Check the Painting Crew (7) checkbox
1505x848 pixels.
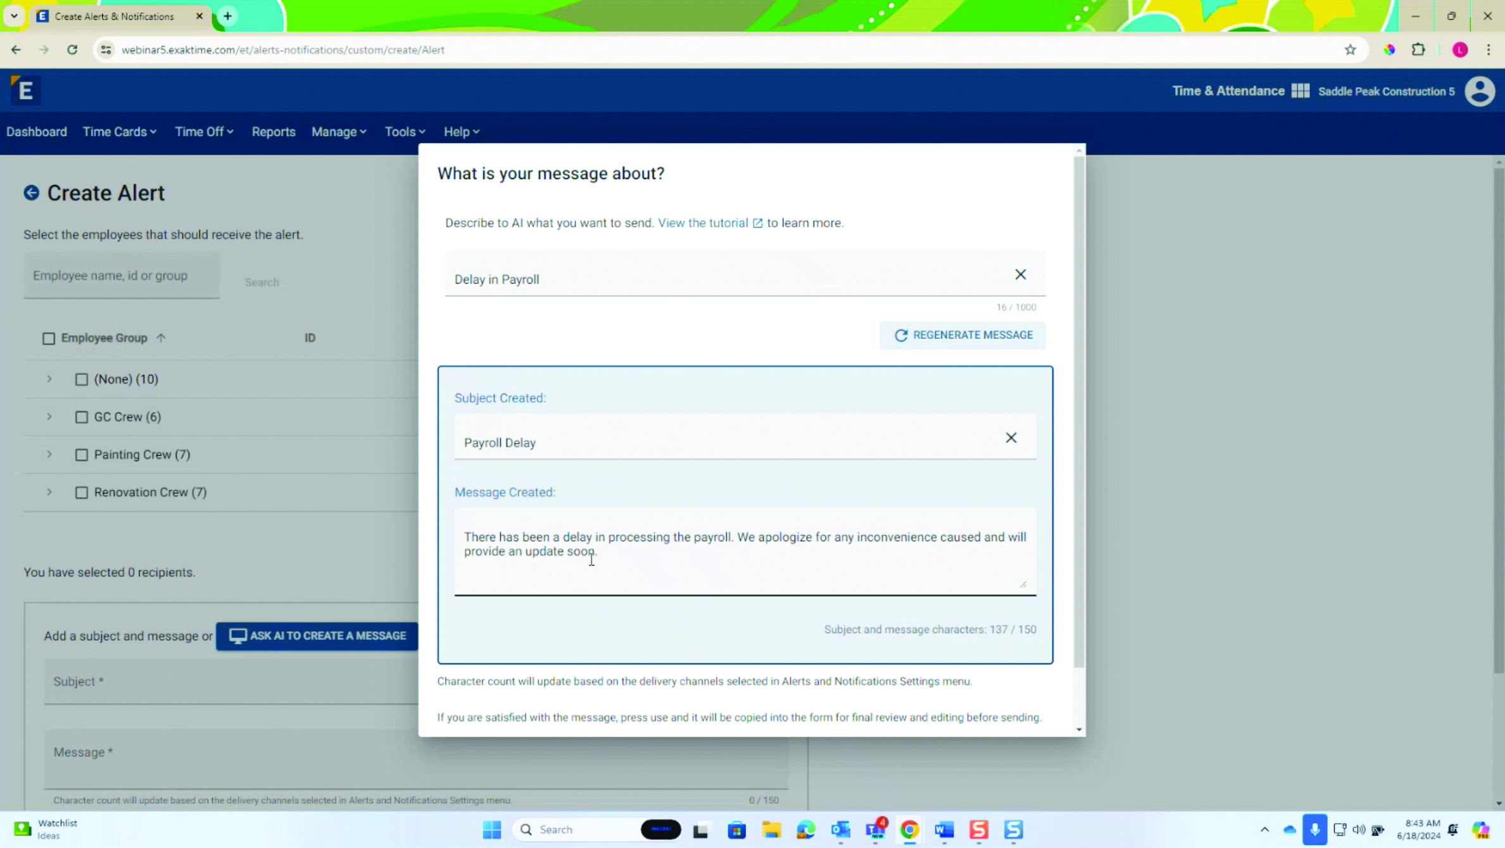point(82,455)
